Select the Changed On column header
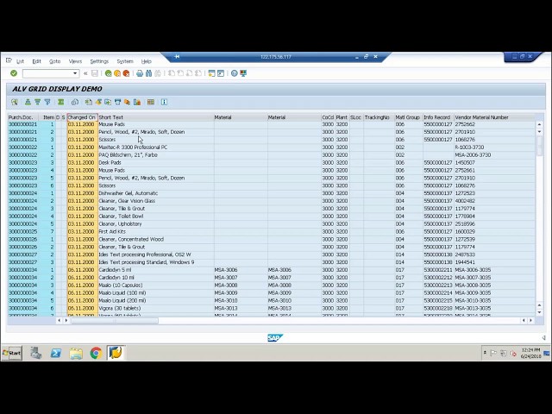This screenshot has height=414, width=552. click(82, 117)
